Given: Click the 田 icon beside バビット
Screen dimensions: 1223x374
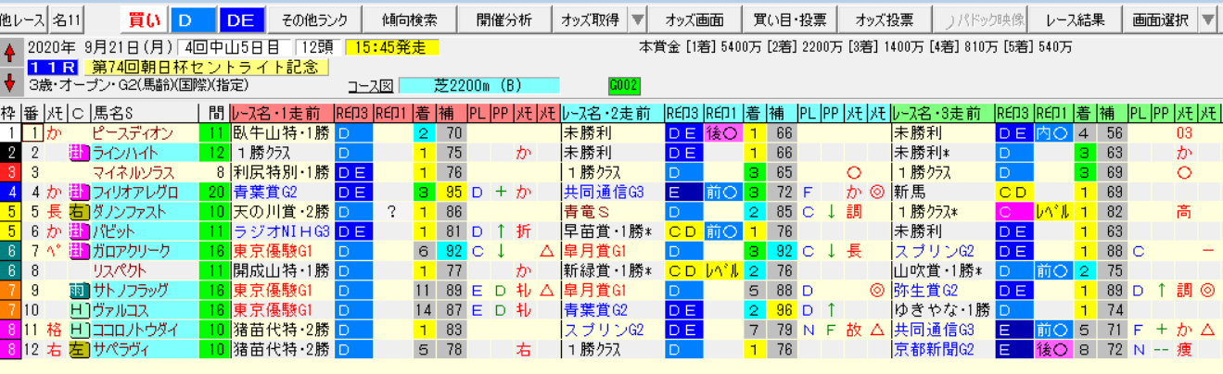Looking at the screenshot, I should (78, 231).
